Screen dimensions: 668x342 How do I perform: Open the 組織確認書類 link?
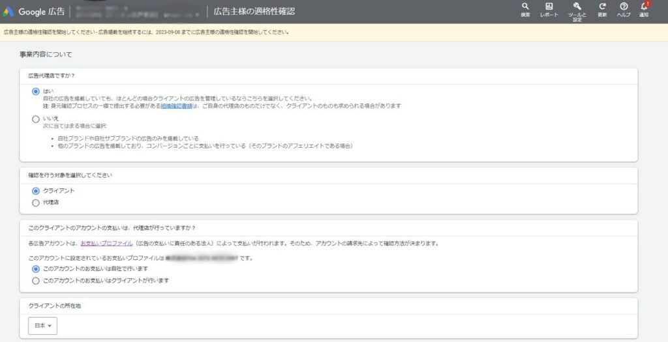(175, 106)
